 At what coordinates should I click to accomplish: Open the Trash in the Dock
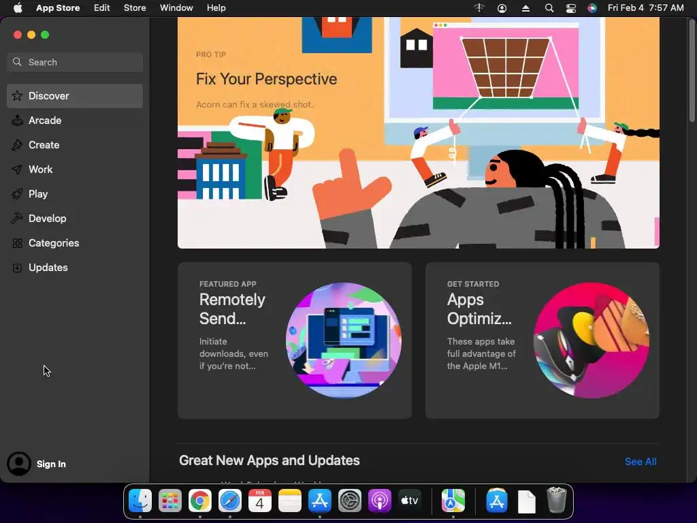coord(556,501)
